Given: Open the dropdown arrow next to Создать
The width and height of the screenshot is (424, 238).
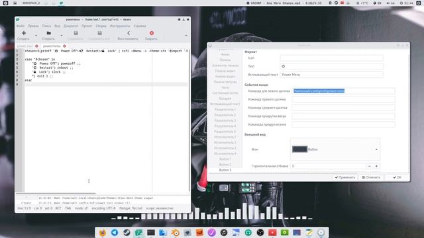Looking at the screenshot, I should (36, 35).
